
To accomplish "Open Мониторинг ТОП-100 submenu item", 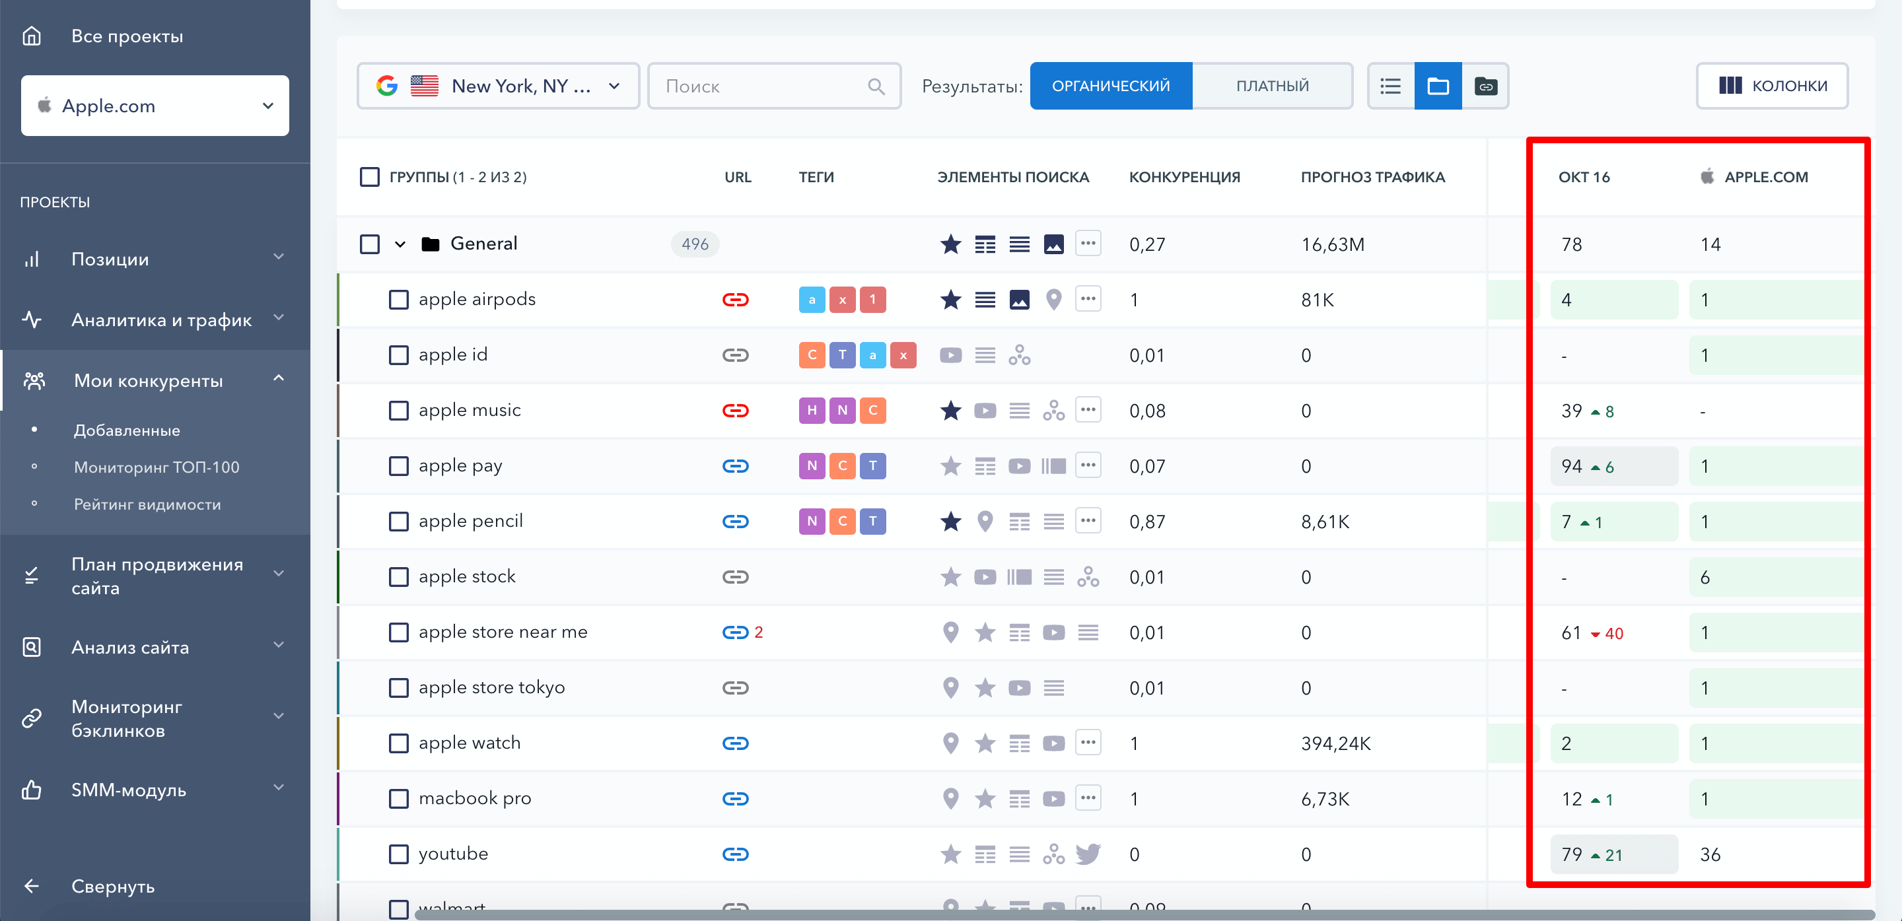I will (x=157, y=467).
